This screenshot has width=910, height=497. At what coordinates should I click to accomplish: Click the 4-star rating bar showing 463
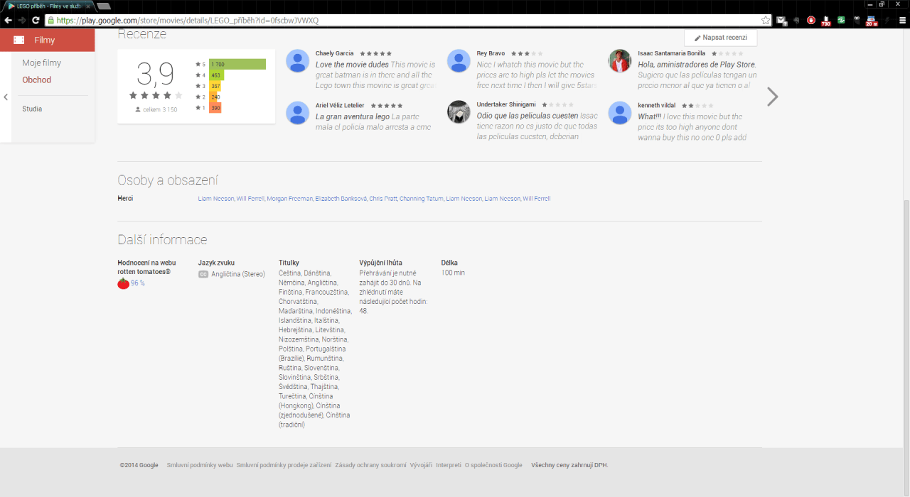click(x=217, y=75)
